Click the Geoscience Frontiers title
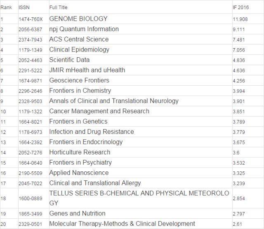 tap(79, 80)
